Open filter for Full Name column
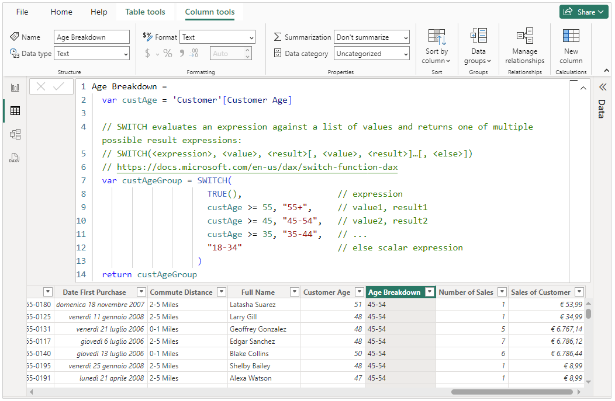This screenshot has width=615, height=401. [x=294, y=292]
